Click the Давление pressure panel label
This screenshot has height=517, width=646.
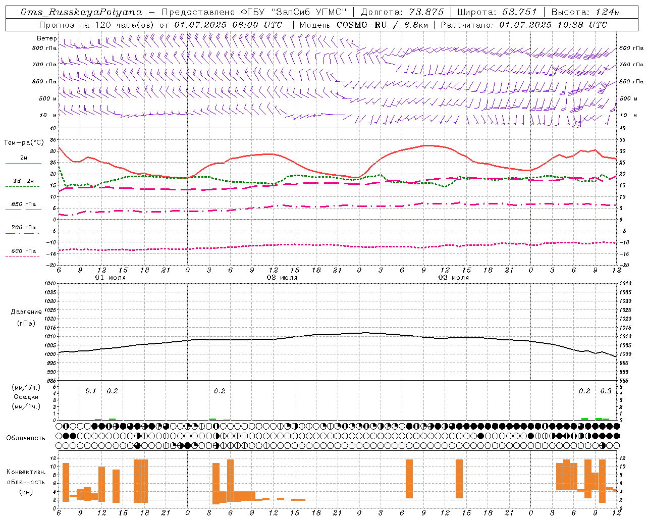click(26, 312)
